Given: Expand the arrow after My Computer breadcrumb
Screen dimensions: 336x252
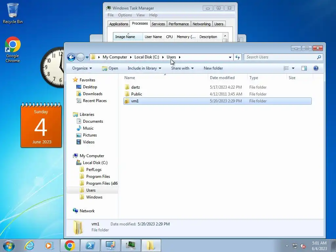Looking at the screenshot, I should (131, 57).
